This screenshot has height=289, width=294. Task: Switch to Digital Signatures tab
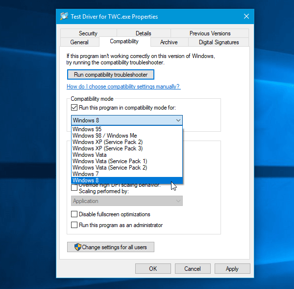[x=219, y=42]
